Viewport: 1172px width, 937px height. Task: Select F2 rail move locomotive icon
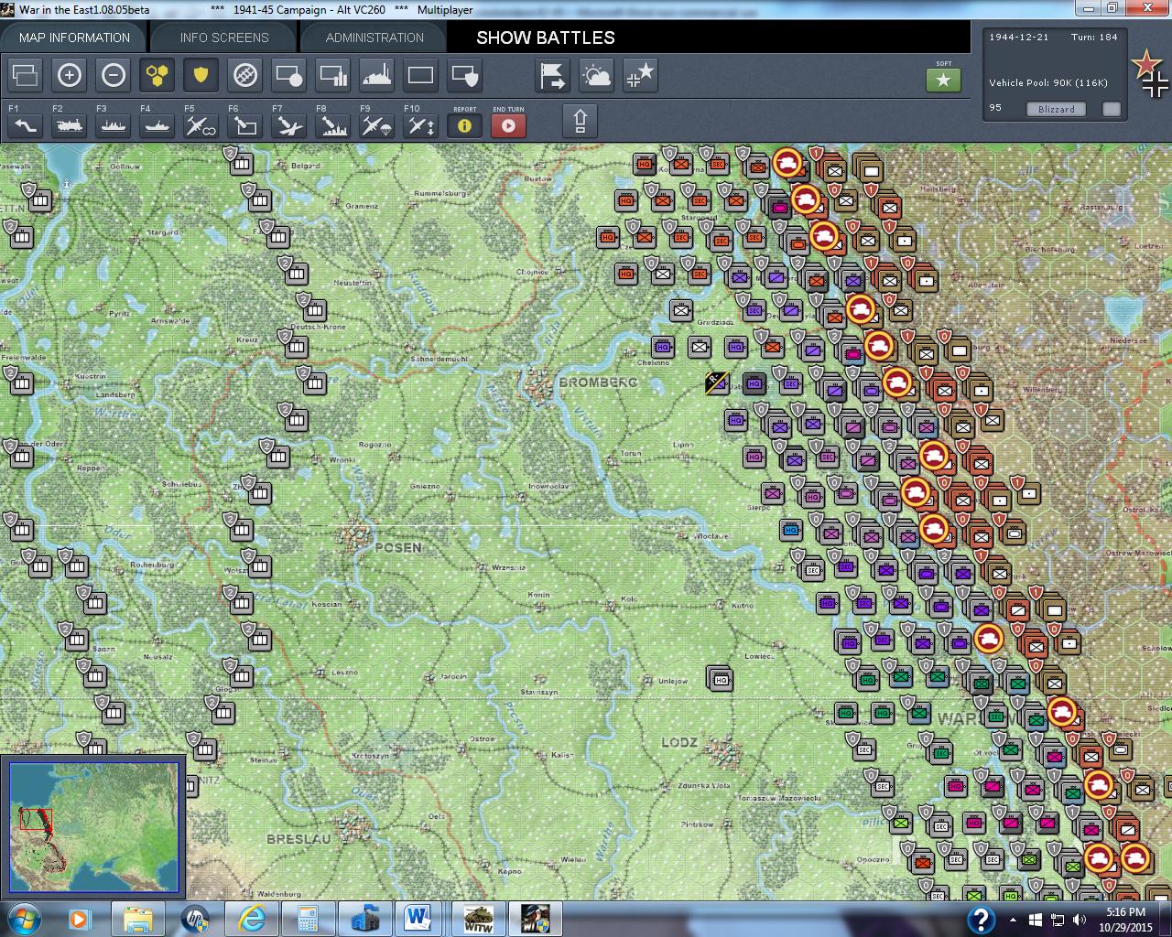(70, 125)
